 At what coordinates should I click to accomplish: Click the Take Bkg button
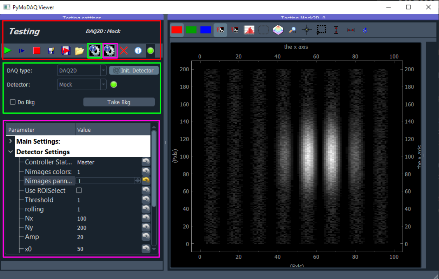(119, 102)
